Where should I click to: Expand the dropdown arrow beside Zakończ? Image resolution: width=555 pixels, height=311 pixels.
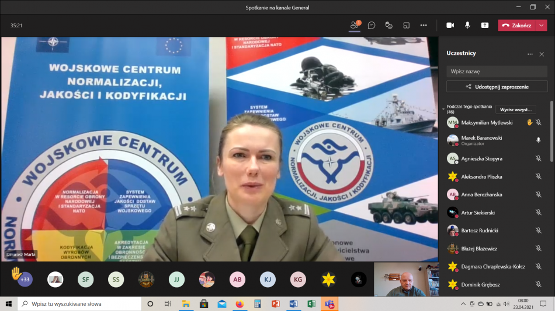[542, 26]
